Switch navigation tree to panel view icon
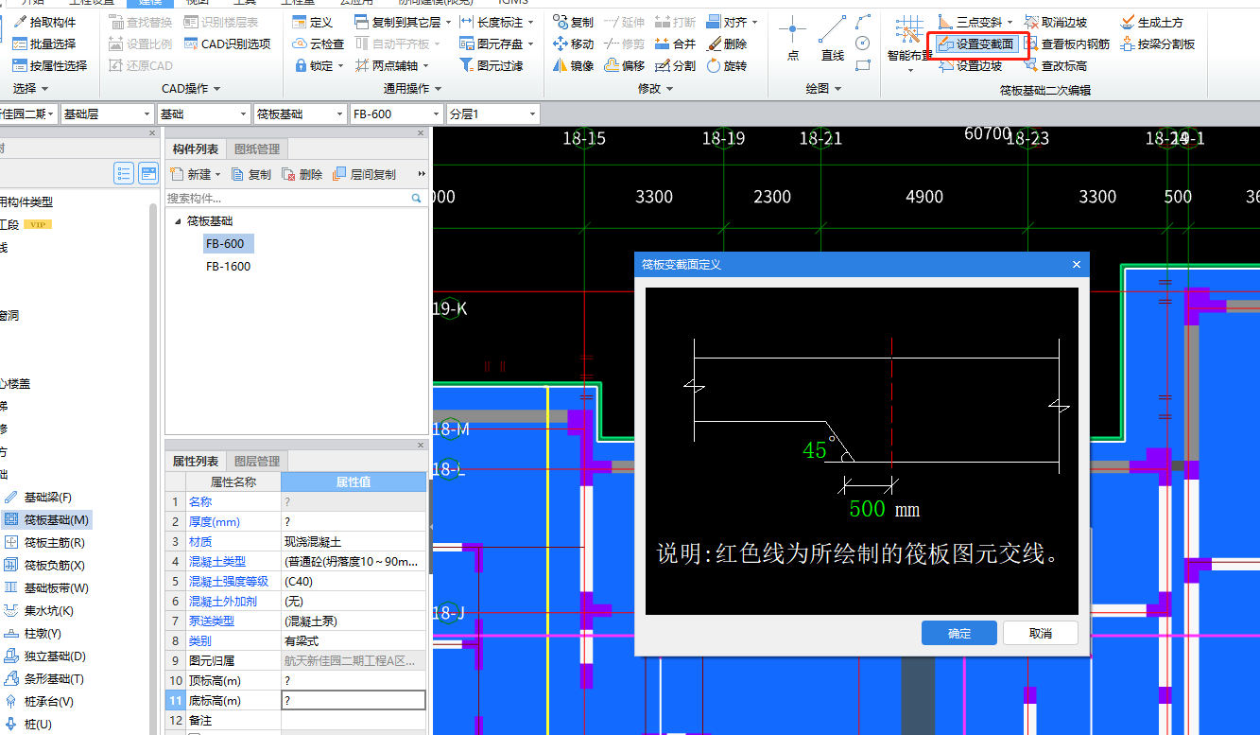 point(147,173)
